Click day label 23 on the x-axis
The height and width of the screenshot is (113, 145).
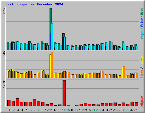click(x=102, y=110)
